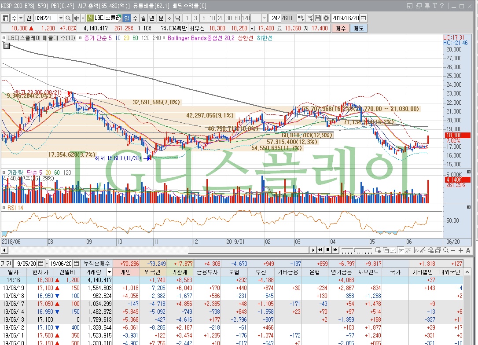Select the 일 daily period button
Image resolution: width=478 pixels, height=345 pixels.
(x=127, y=18)
